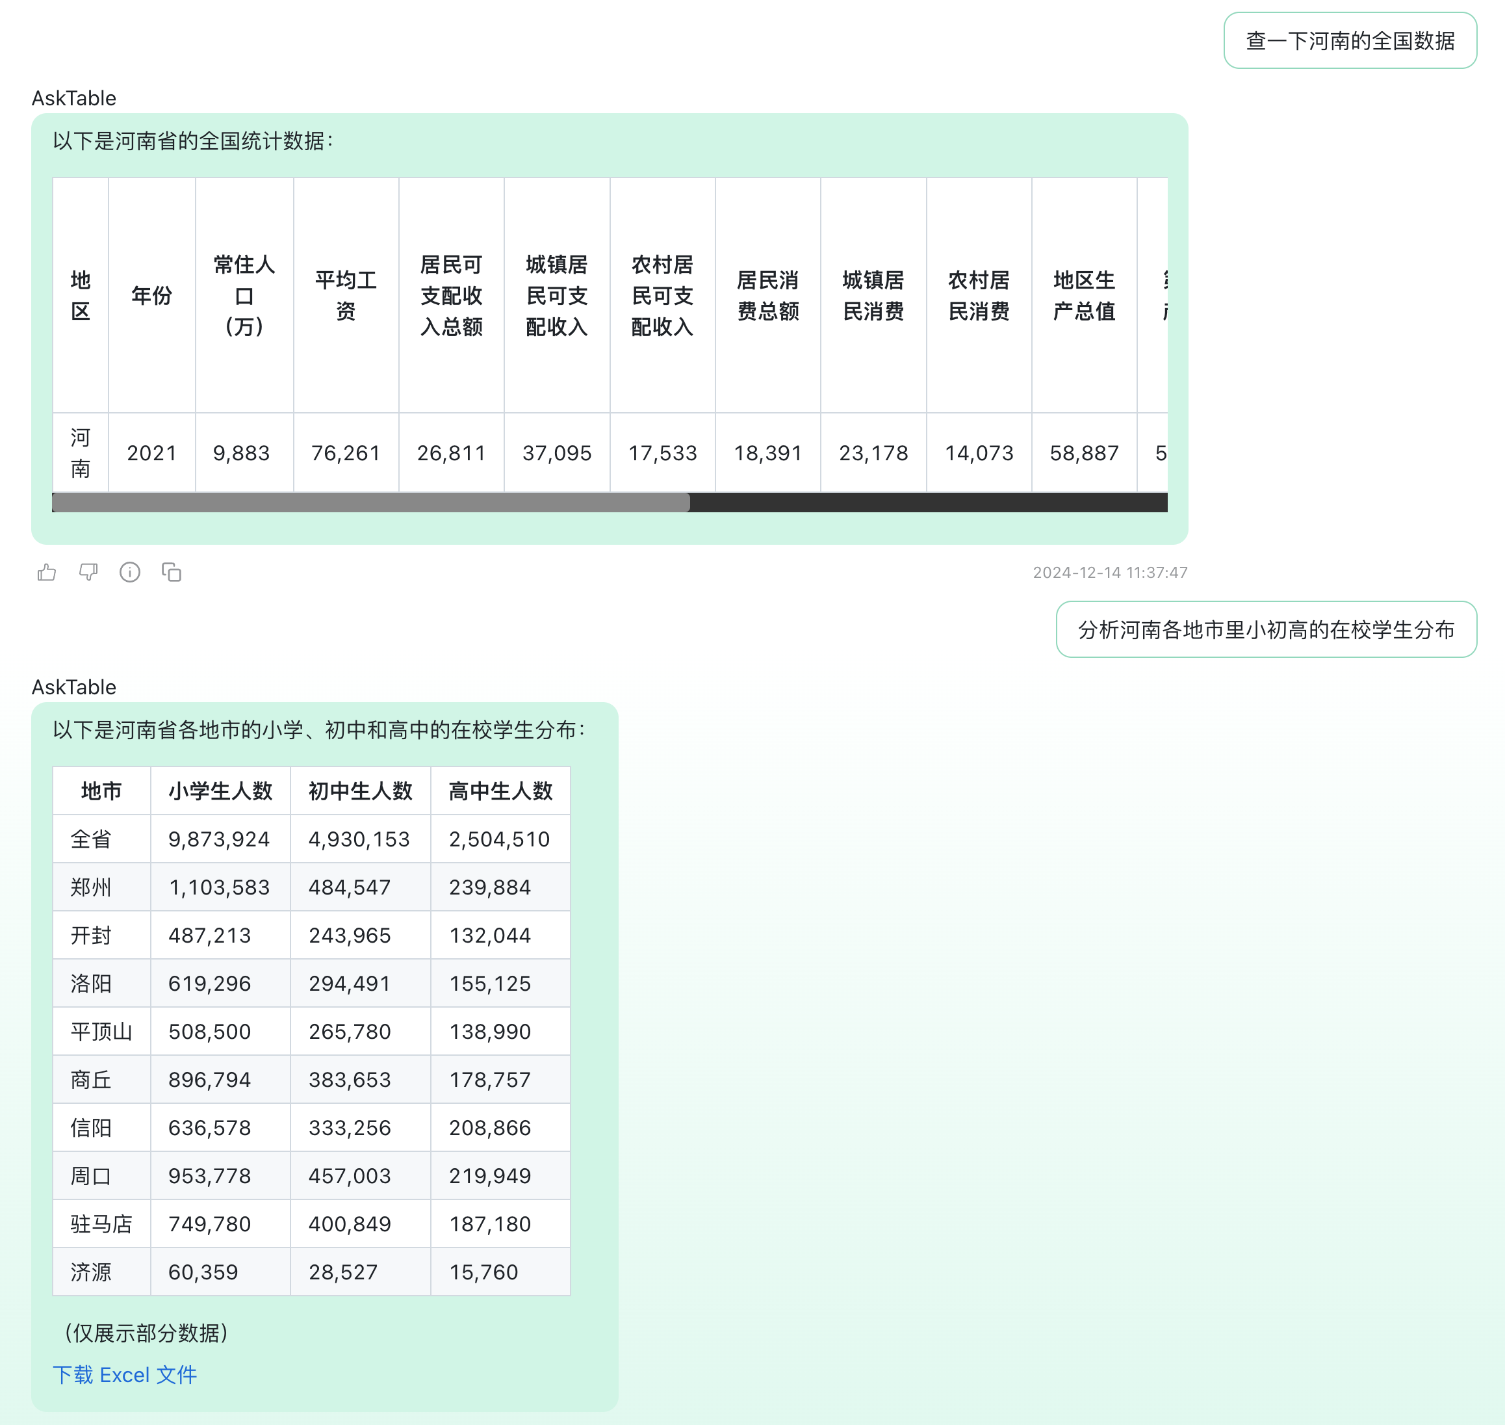
Task: Copy the response with copy icon
Action: point(172,572)
